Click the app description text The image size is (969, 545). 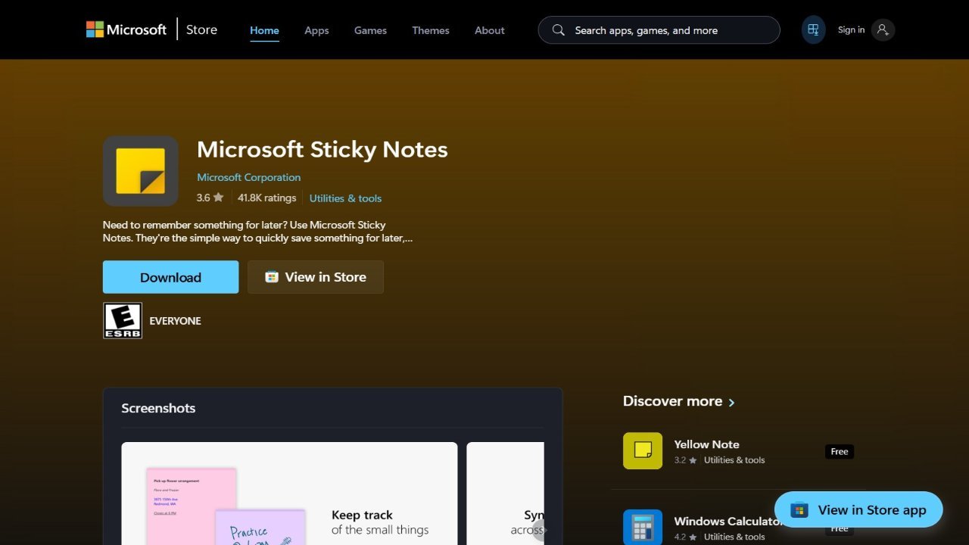click(x=257, y=231)
